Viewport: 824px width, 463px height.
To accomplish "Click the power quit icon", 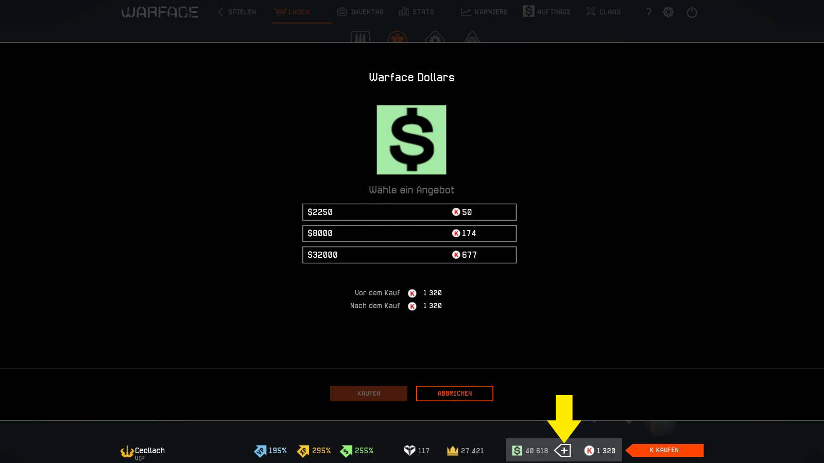I will point(692,12).
